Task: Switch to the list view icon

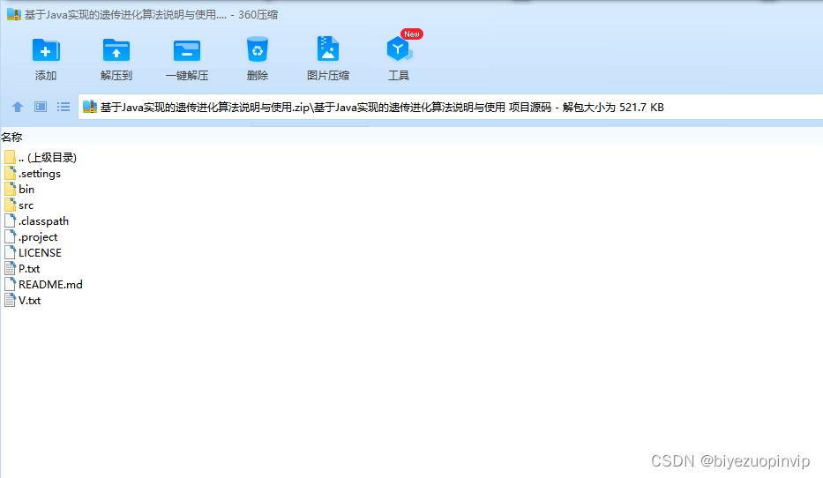Action: click(x=64, y=107)
